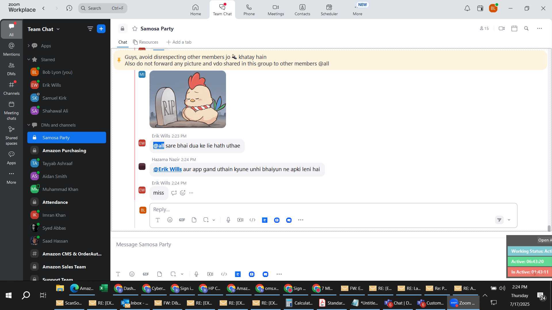Open the Apps item in the left rail
Screen dimensions: 552x310
(11, 158)
